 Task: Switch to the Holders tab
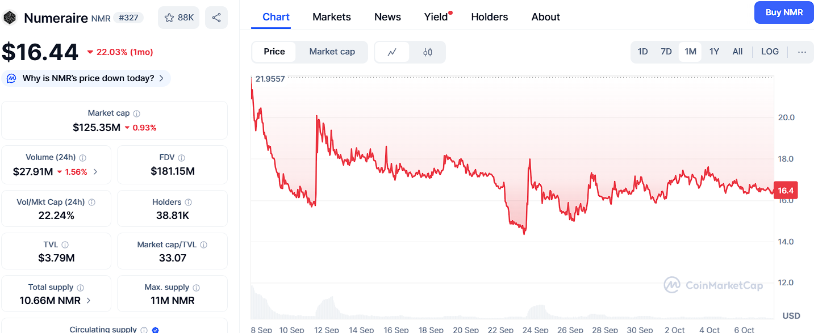(490, 17)
